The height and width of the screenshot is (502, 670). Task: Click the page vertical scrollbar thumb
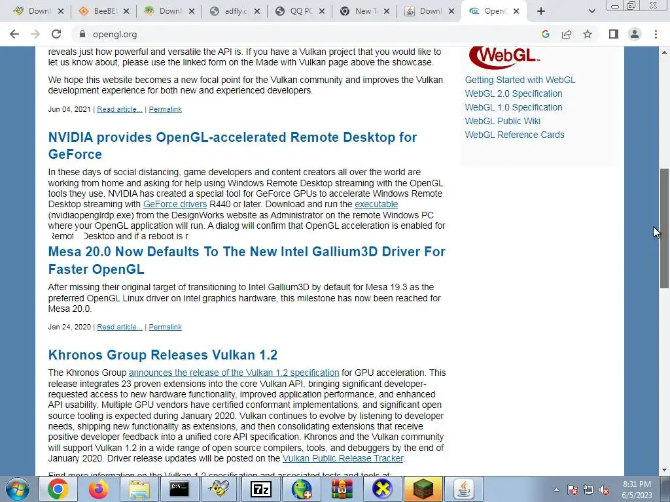[x=664, y=228]
